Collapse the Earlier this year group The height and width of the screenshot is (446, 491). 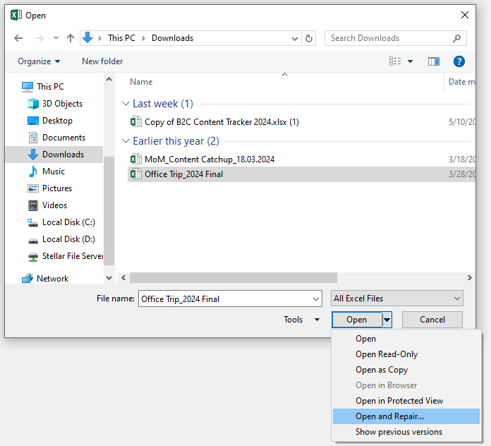click(126, 141)
